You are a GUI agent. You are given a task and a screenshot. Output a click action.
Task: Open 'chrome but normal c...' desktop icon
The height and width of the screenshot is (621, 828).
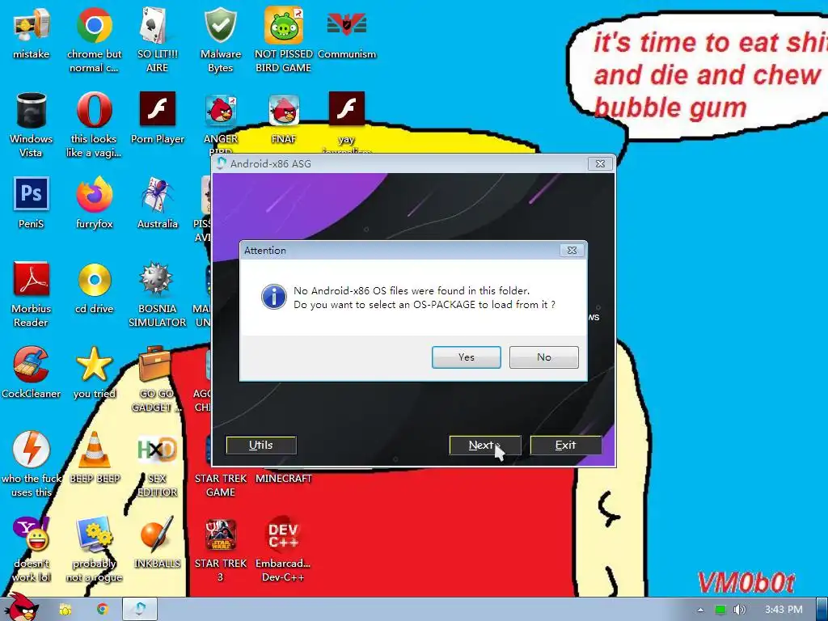94,40
